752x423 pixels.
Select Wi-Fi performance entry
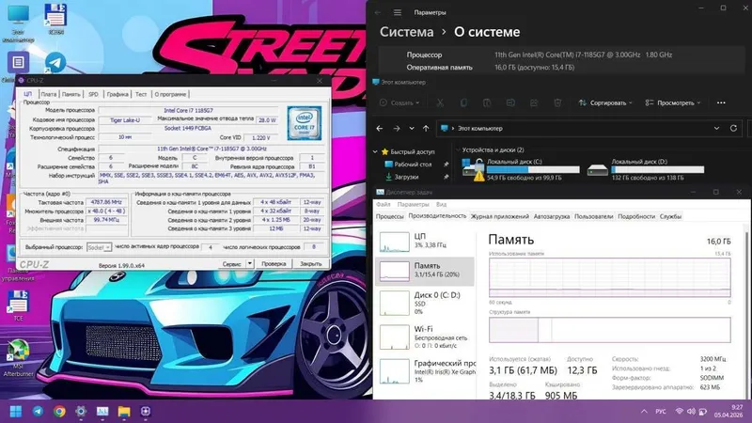pyautogui.click(x=424, y=337)
